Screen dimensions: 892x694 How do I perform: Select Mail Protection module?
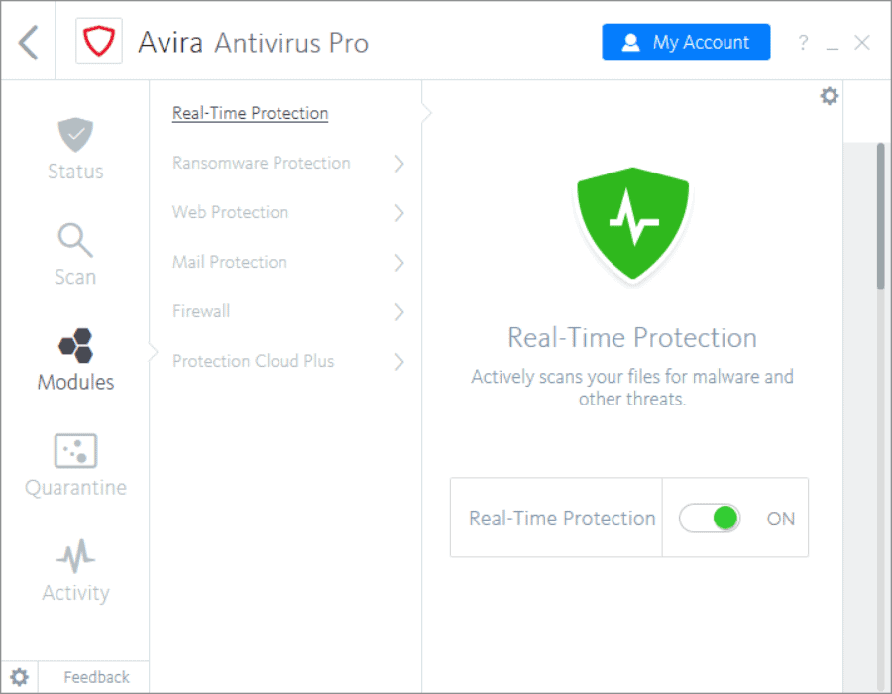(x=230, y=262)
